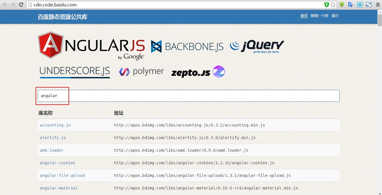Viewport: 382px width, 195px height.
Task: Click the scrollbar up arrow
Action: click(x=380, y=12)
